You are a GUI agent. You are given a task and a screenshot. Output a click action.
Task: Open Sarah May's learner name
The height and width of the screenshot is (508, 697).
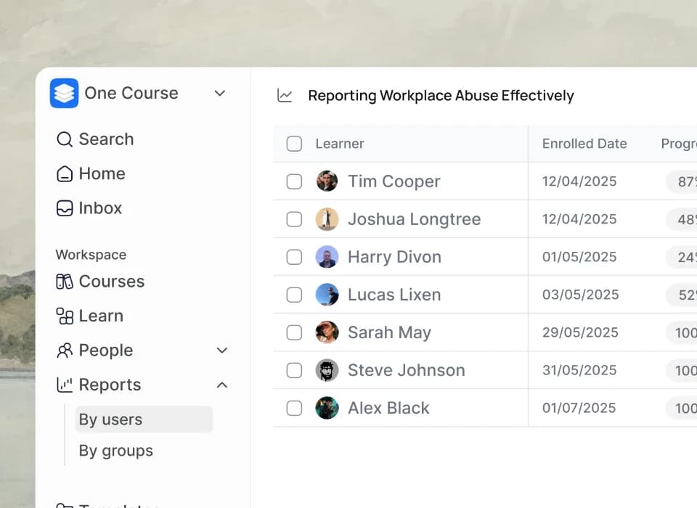[389, 332]
